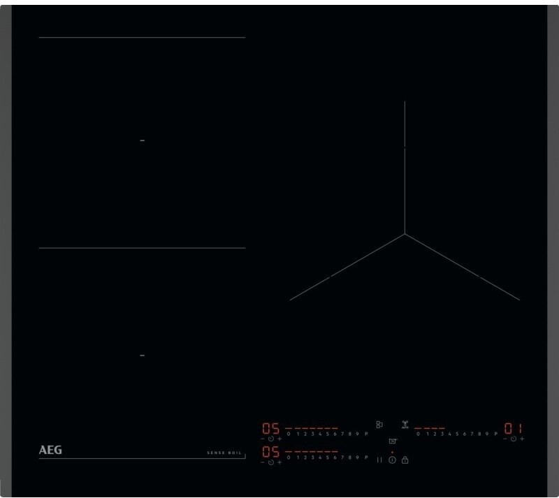Viewport: 559px width, 498px height.
Task: Toggle the child lock padlock icon
Action: point(405,460)
